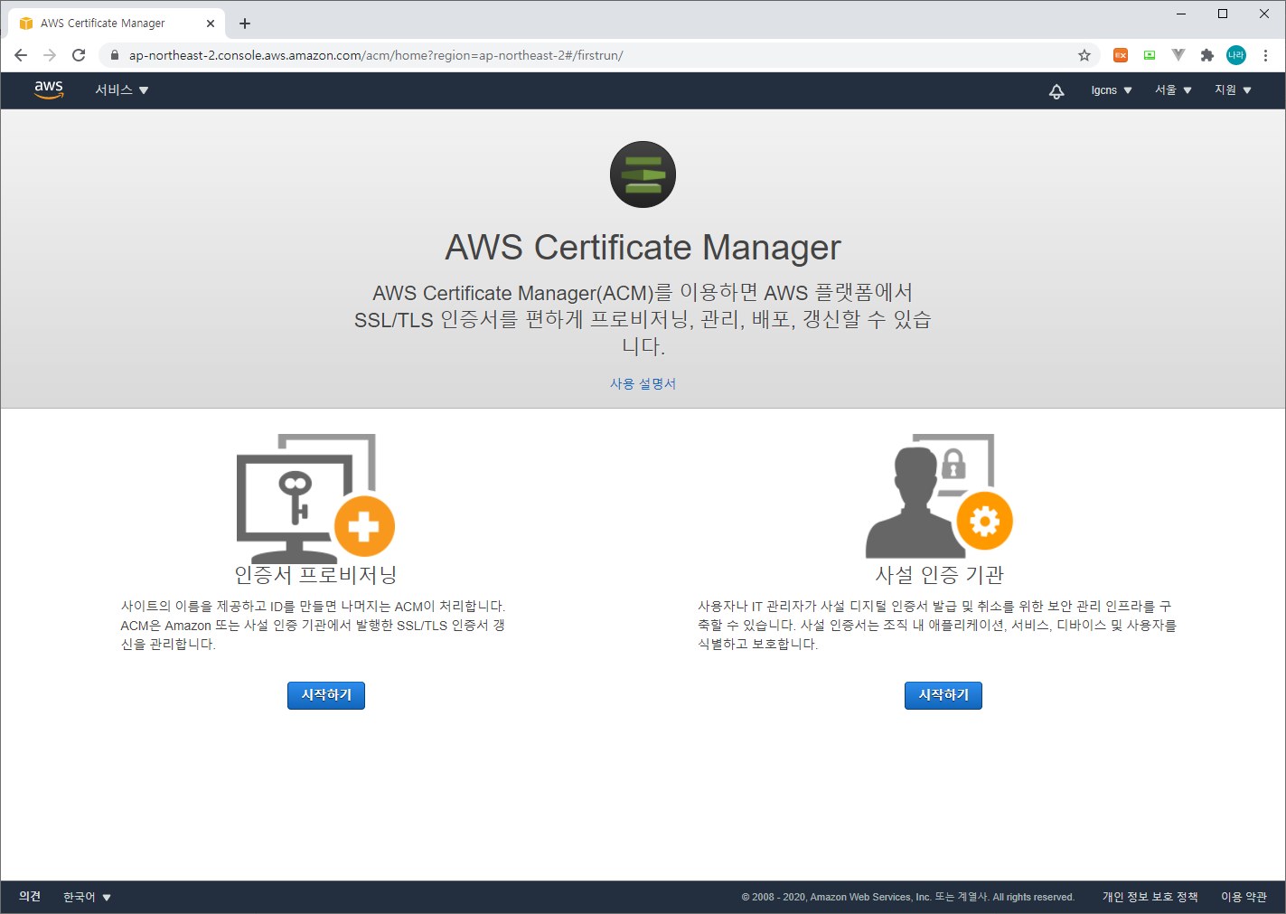Click the private certificate authority illustration

click(940, 495)
